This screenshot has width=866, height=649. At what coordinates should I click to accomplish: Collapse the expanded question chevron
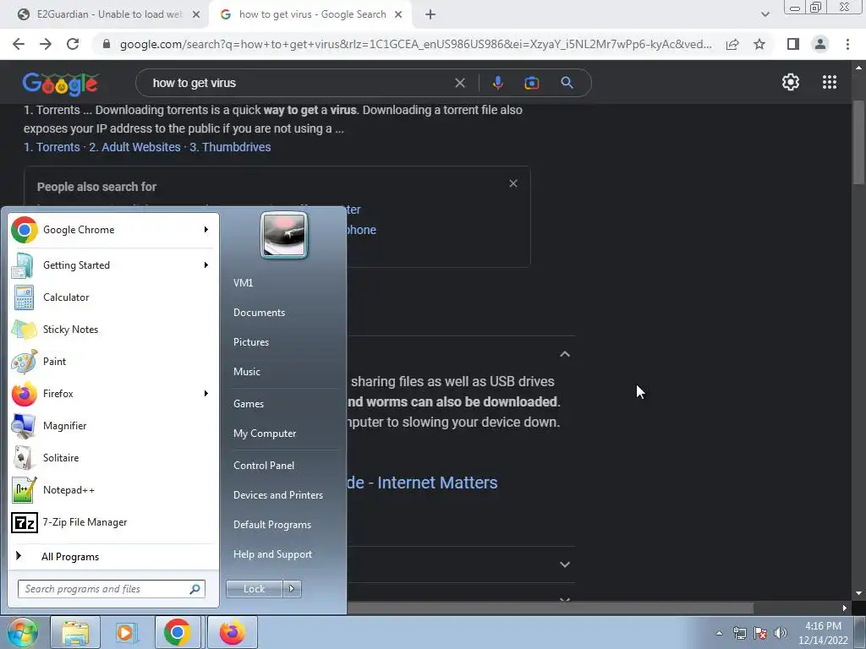564,354
